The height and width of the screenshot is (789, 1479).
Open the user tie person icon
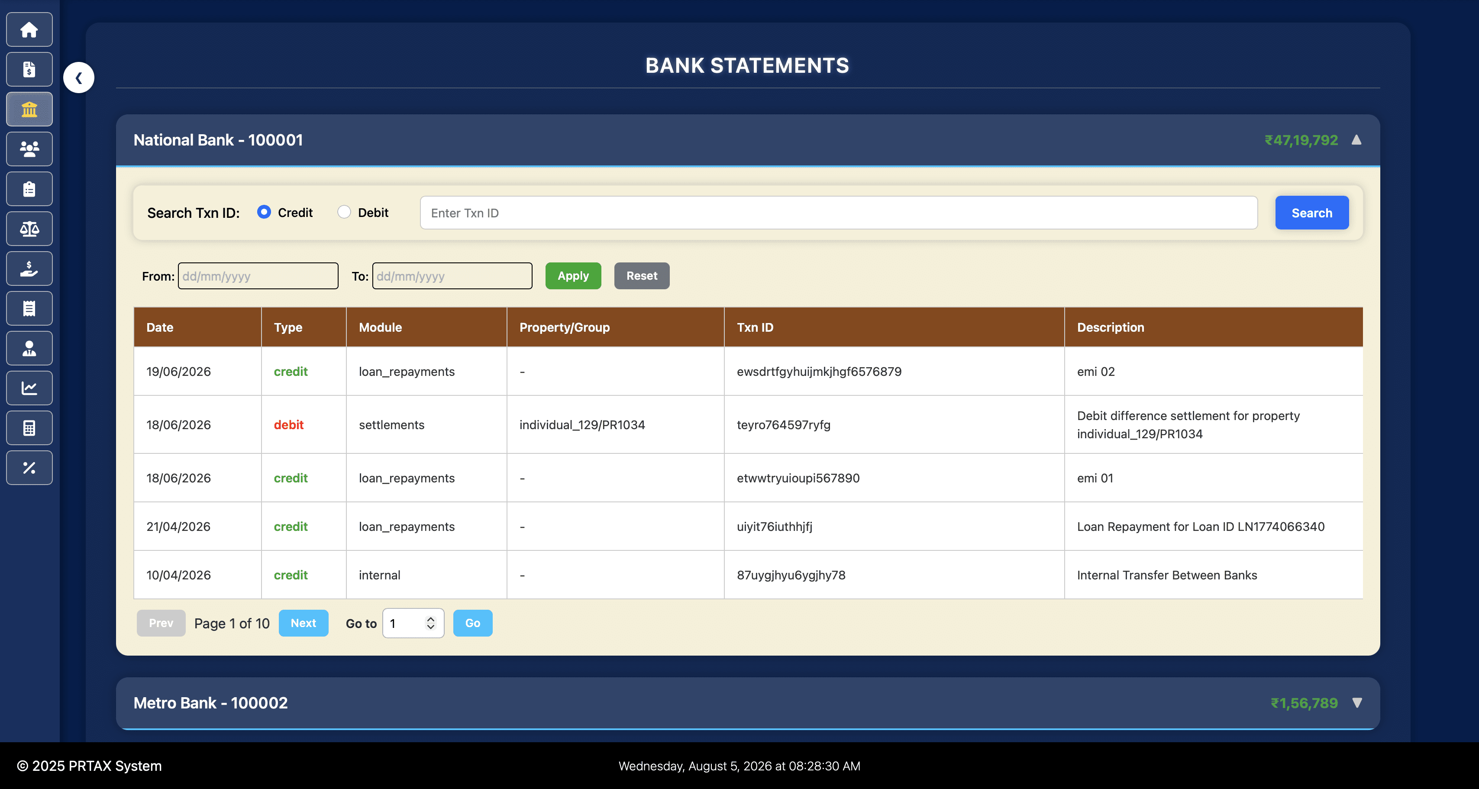(29, 348)
